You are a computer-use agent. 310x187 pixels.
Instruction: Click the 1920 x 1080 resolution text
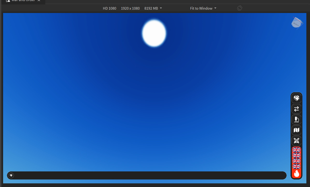click(130, 8)
